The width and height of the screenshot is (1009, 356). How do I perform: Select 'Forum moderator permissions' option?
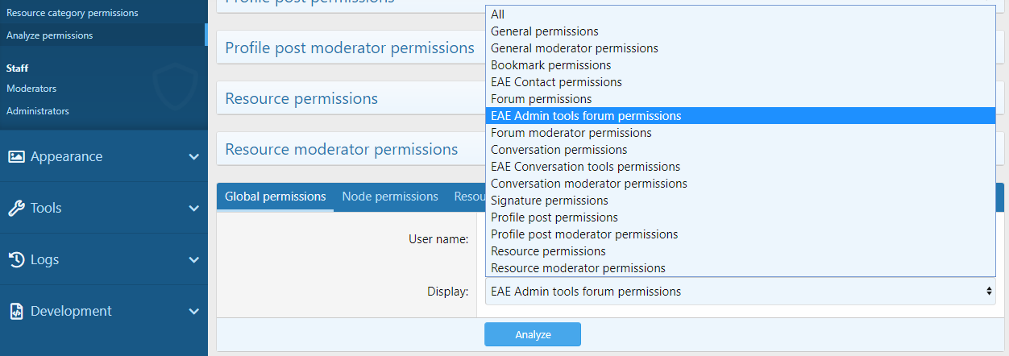click(571, 133)
